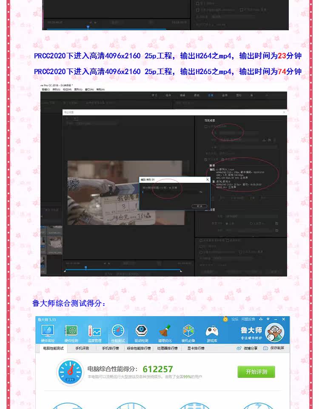Click the 保存截屏 camera icon
Screen dimensions: 319x409
pyautogui.click(x=265, y=348)
